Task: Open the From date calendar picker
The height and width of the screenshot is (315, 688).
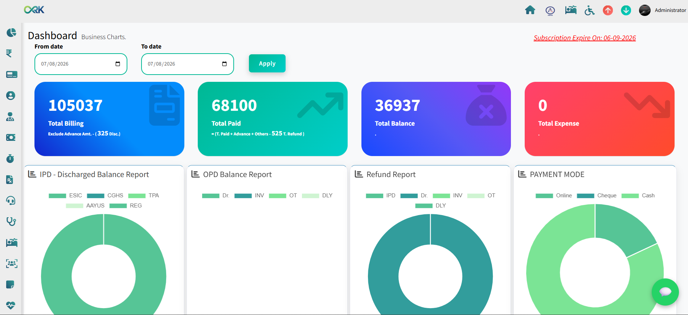Action: (x=118, y=64)
